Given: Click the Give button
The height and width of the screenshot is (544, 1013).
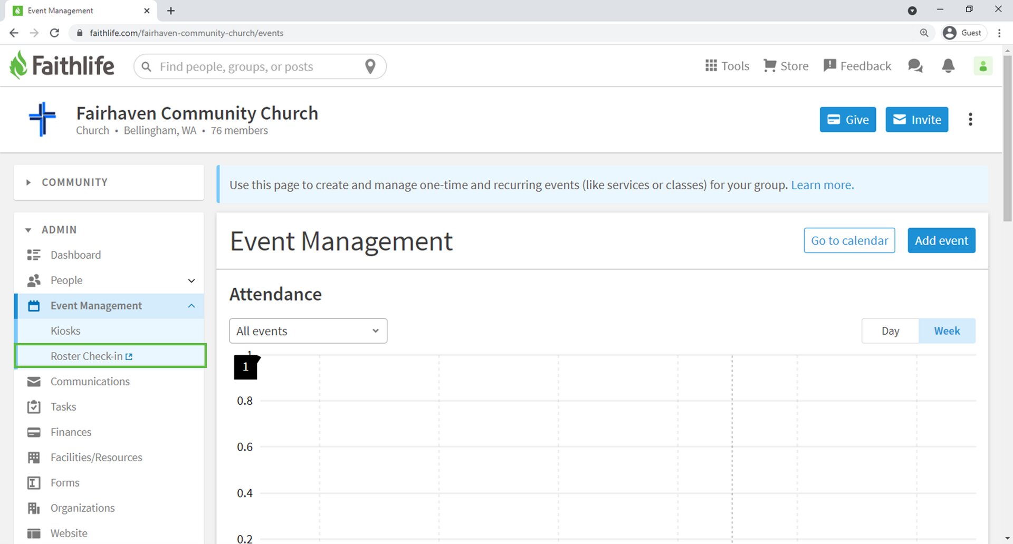Looking at the screenshot, I should [848, 120].
